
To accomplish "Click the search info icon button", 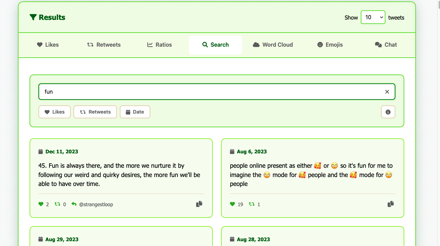I will pyautogui.click(x=388, y=112).
